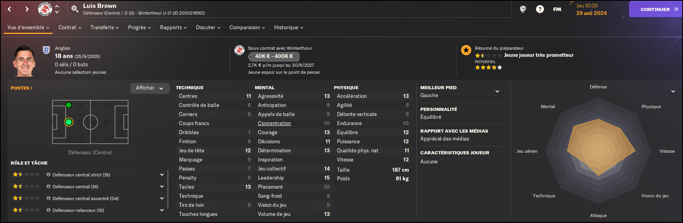Viewport: 683px width, 223px height.
Task: Open the Afficher dropdown
Action: [x=150, y=88]
